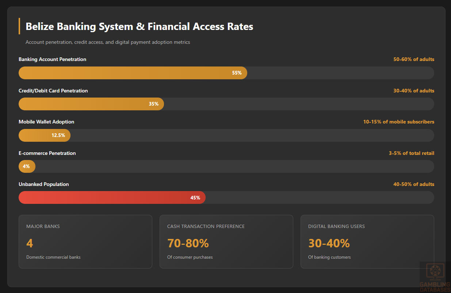Click the Belize Banking System title

pos(139,26)
